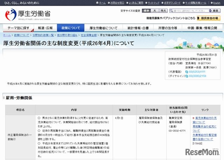The image size is (224, 160).
Task: Set text size to 特大
Action: [163, 11]
